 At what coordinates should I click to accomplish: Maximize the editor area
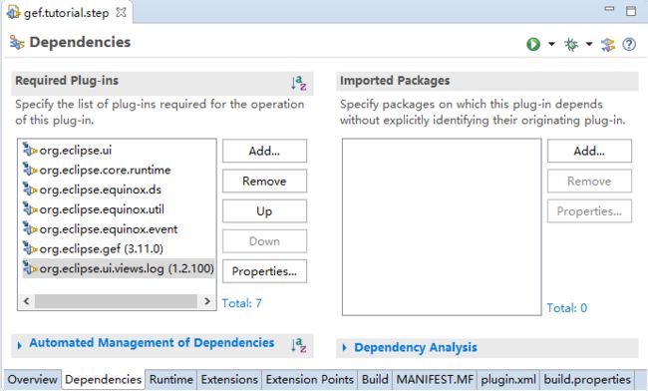pos(631,11)
